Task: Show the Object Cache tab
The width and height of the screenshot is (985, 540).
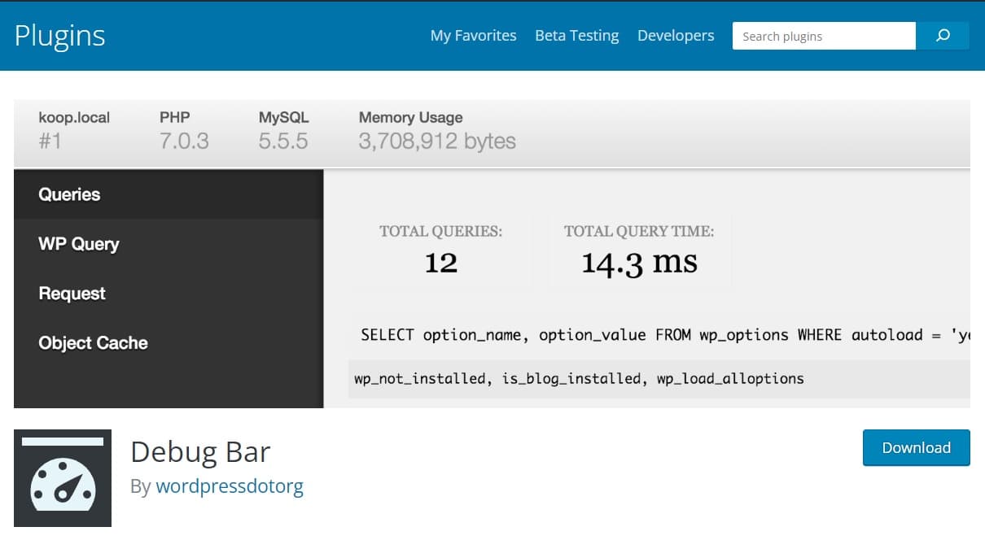Action: [94, 343]
